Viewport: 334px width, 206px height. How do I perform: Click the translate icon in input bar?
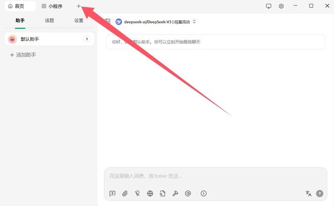click(x=308, y=193)
